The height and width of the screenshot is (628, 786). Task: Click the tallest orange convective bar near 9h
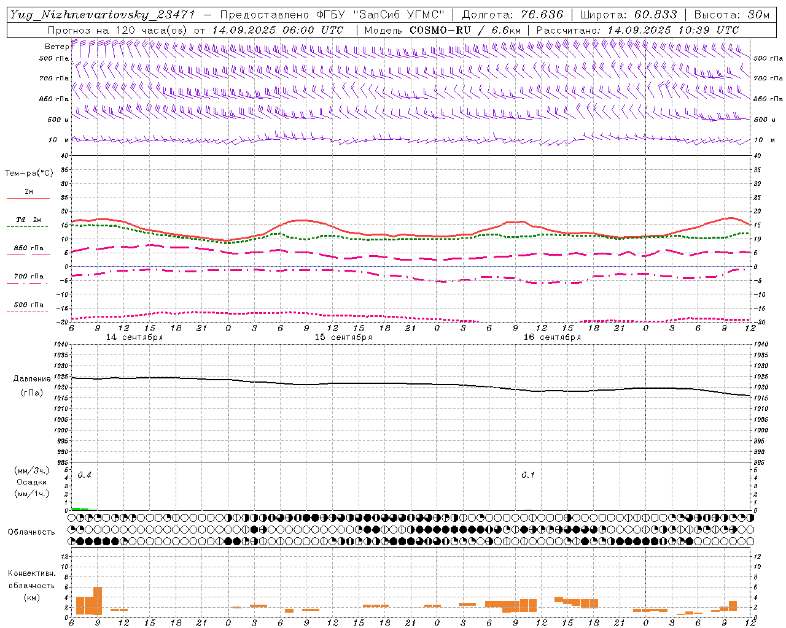[x=98, y=601]
